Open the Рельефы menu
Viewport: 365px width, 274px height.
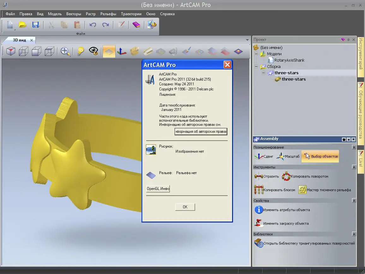click(x=108, y=14)
